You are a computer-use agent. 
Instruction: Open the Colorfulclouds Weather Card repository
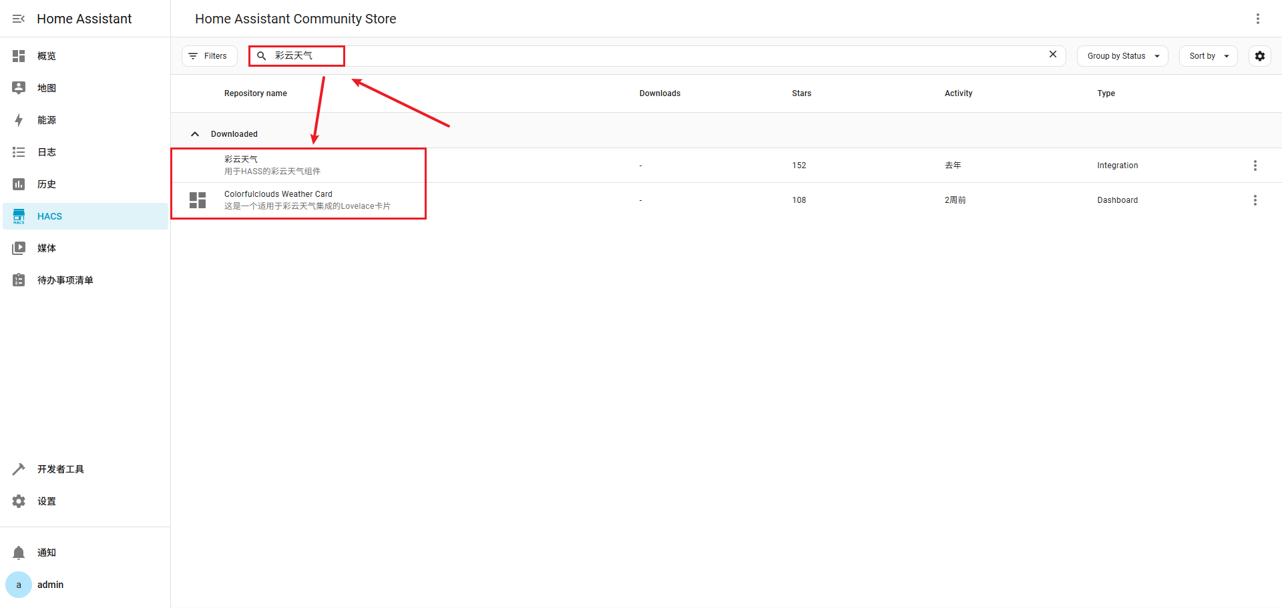click(x=278, y=200)
